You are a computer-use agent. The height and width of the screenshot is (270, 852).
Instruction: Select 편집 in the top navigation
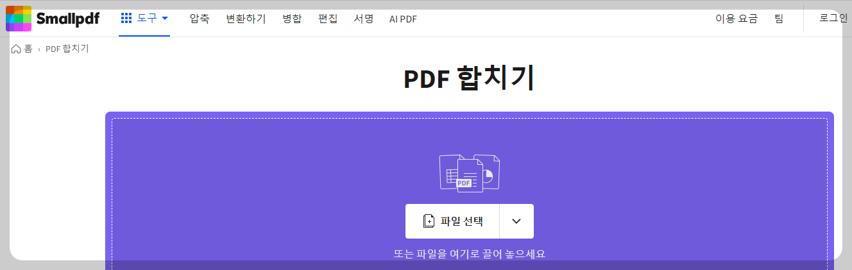[x=328, y=19]
